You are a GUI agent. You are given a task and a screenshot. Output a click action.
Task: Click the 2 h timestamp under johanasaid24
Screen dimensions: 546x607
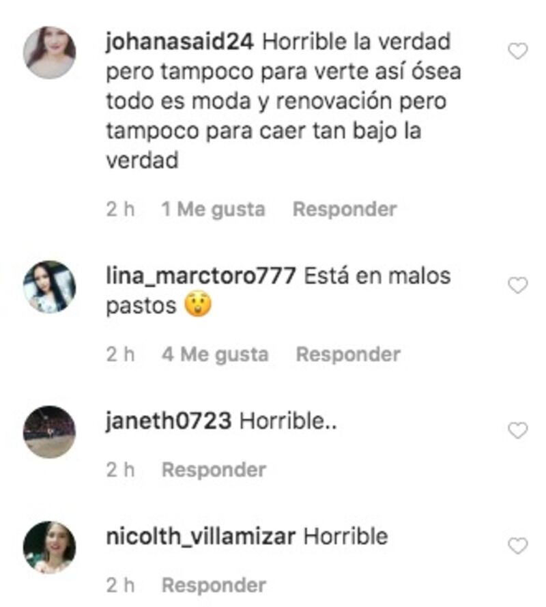(120, 210)
